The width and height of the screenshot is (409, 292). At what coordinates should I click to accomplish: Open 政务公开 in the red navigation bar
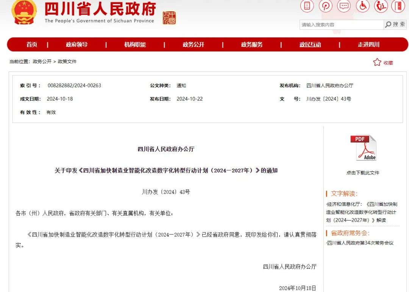click(194, 45)
